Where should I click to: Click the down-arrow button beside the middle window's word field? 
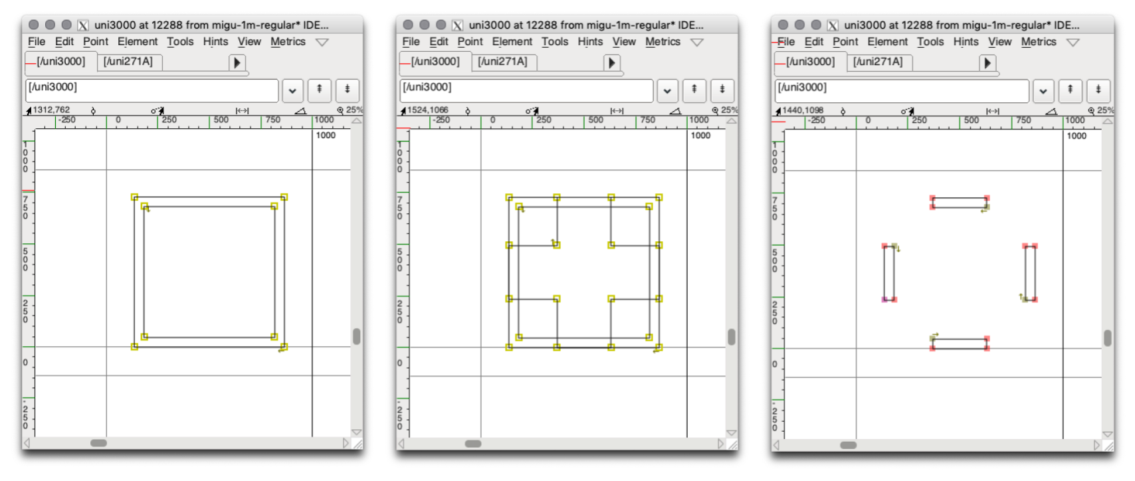[722, 90]
